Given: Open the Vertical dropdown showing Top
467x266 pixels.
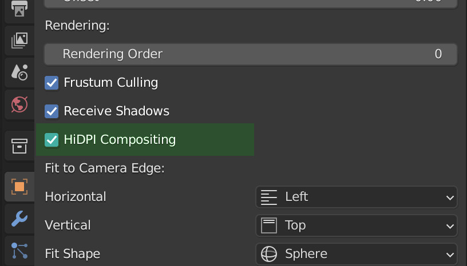Looking at the screenshot, I should click(x=357, y=225).
